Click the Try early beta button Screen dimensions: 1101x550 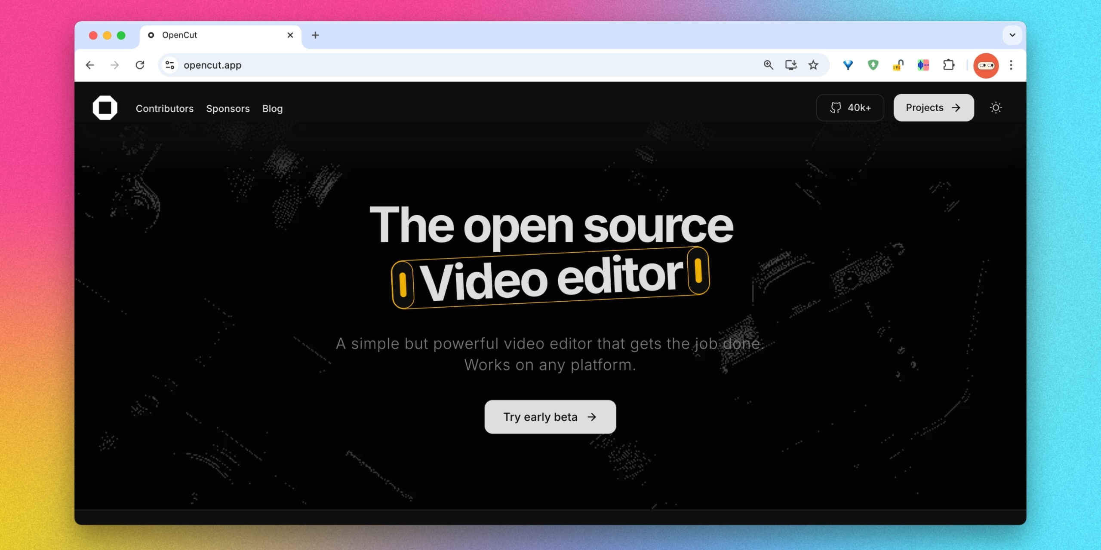click(550, 416)
